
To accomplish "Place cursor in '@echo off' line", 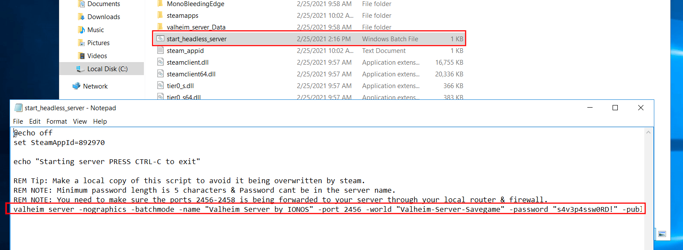I will click(33, 133).
